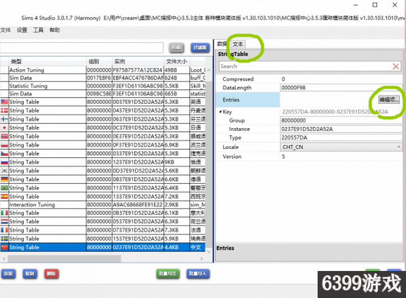
Task: Sort by the 文件大小 column header
Action: (177, 62)
